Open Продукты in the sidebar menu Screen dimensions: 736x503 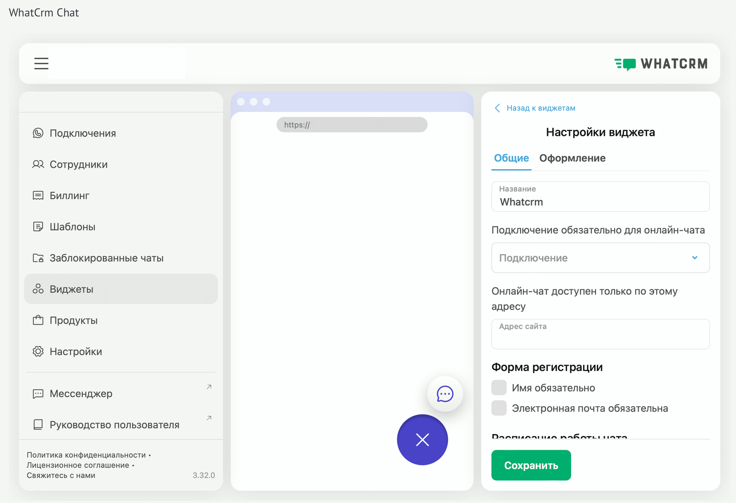tap(73, 321)
